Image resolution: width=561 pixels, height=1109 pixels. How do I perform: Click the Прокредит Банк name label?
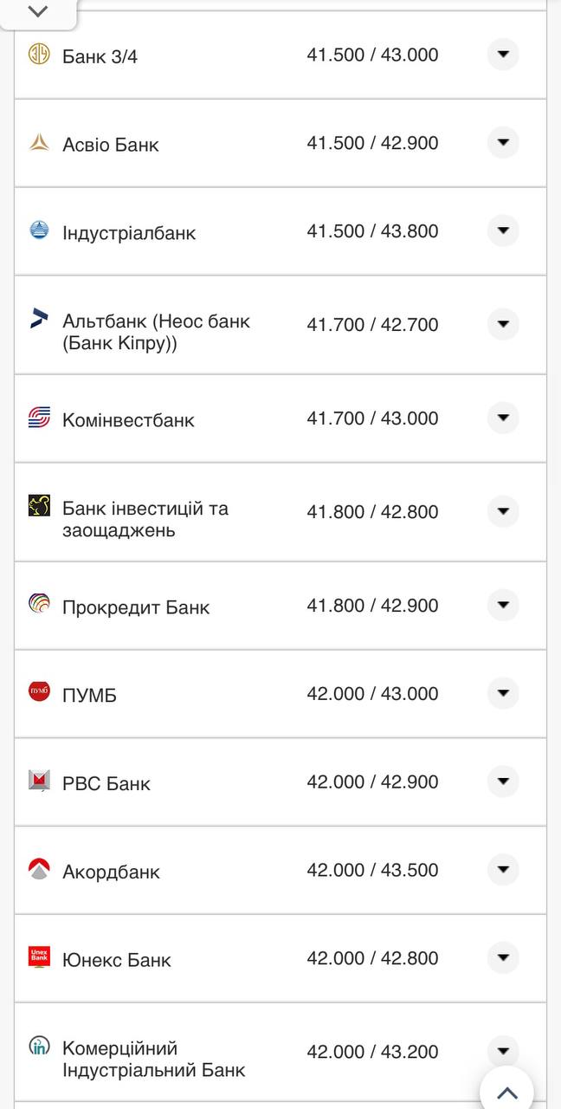pyautogui.click(x=136, y=607)
